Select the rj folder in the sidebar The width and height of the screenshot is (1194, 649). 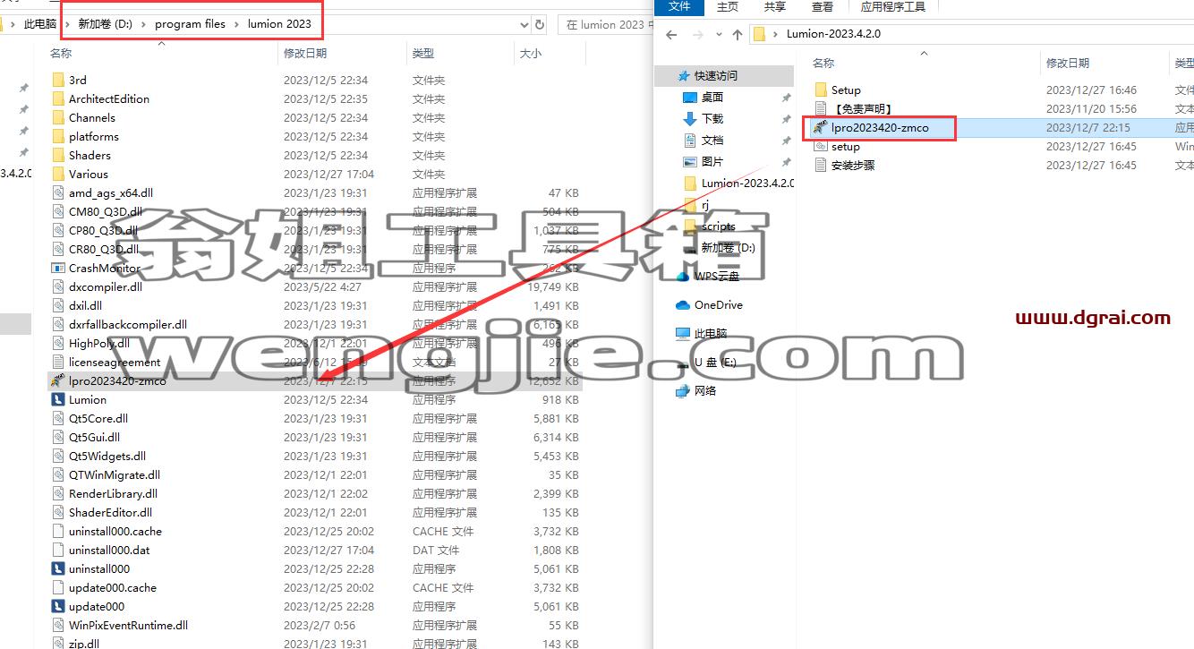(x=705, y=205)
